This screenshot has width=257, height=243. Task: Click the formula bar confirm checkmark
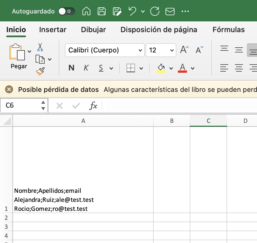click(x=76, y=106)
